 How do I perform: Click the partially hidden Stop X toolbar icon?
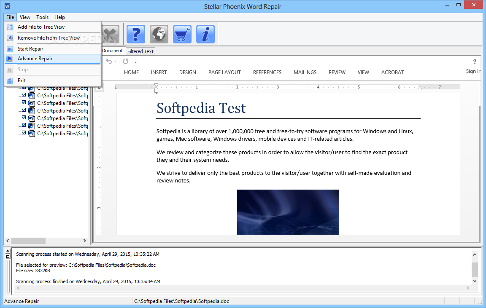click(x=111, y=34)
